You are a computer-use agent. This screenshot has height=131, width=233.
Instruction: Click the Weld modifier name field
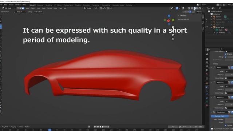tap(222, 67)
